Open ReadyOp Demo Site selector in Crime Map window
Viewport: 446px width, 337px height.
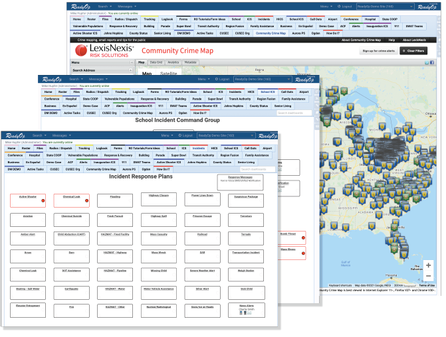(385, 6)
